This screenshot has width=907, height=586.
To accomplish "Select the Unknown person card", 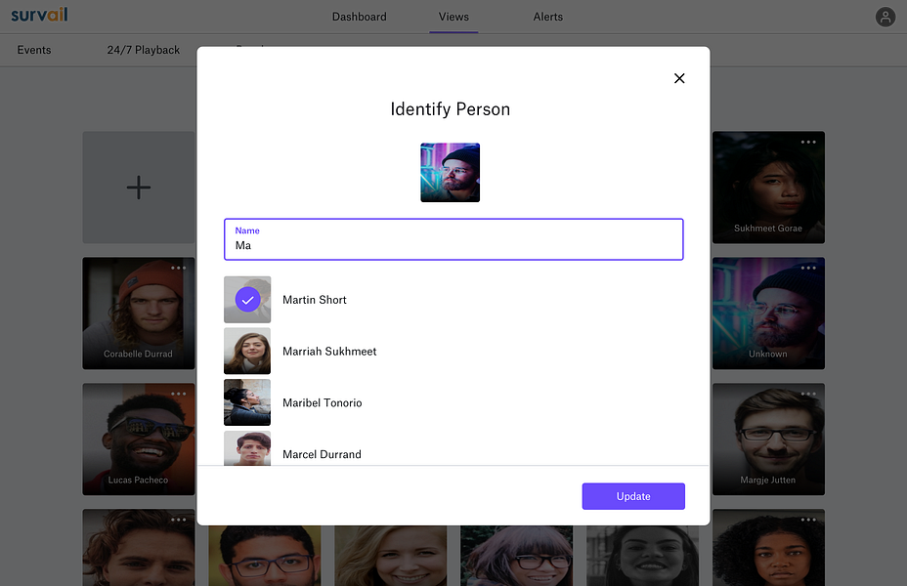I will click(768, 314).
